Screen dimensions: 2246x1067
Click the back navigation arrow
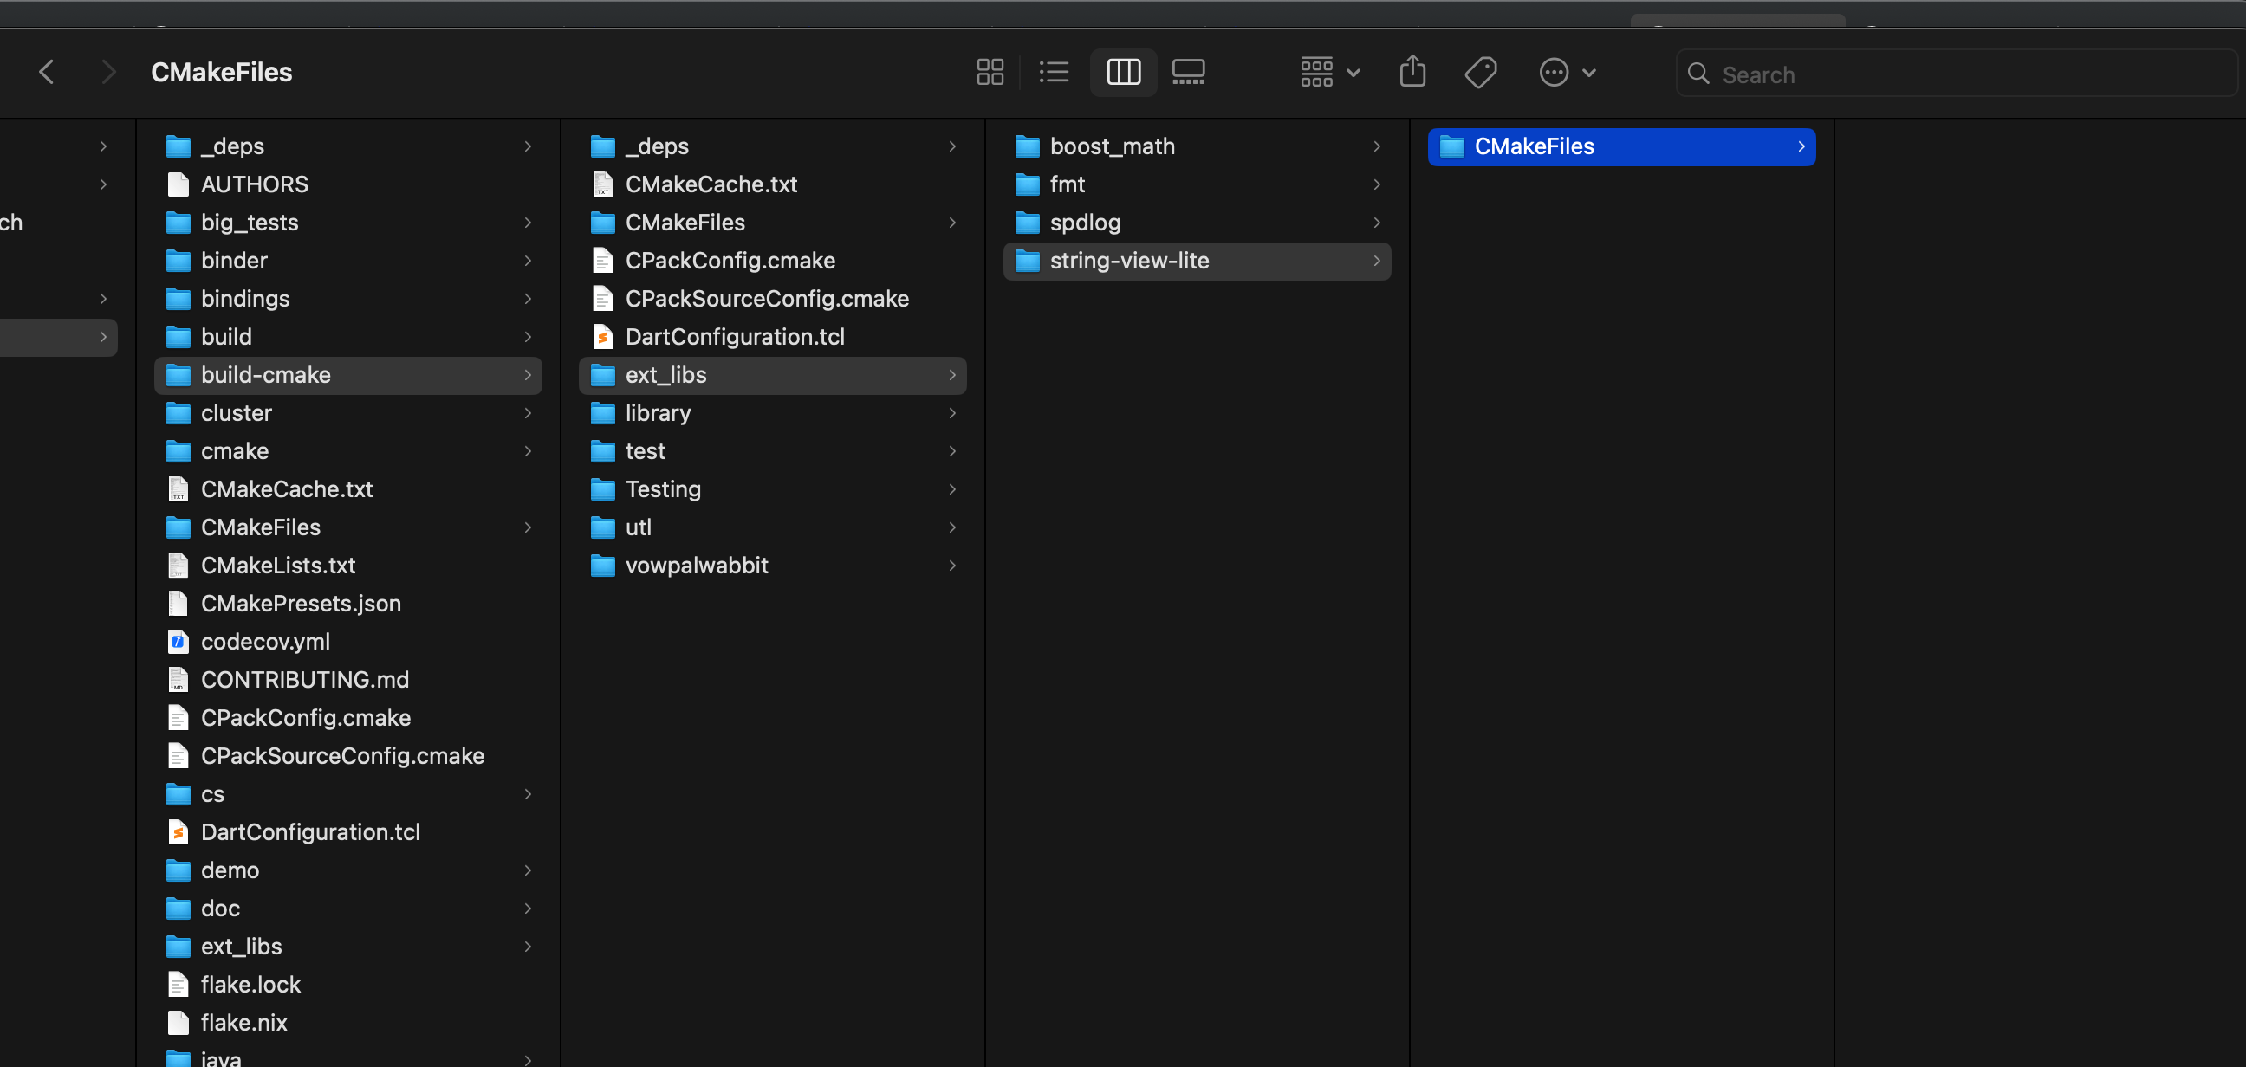(x=47, y=72)
